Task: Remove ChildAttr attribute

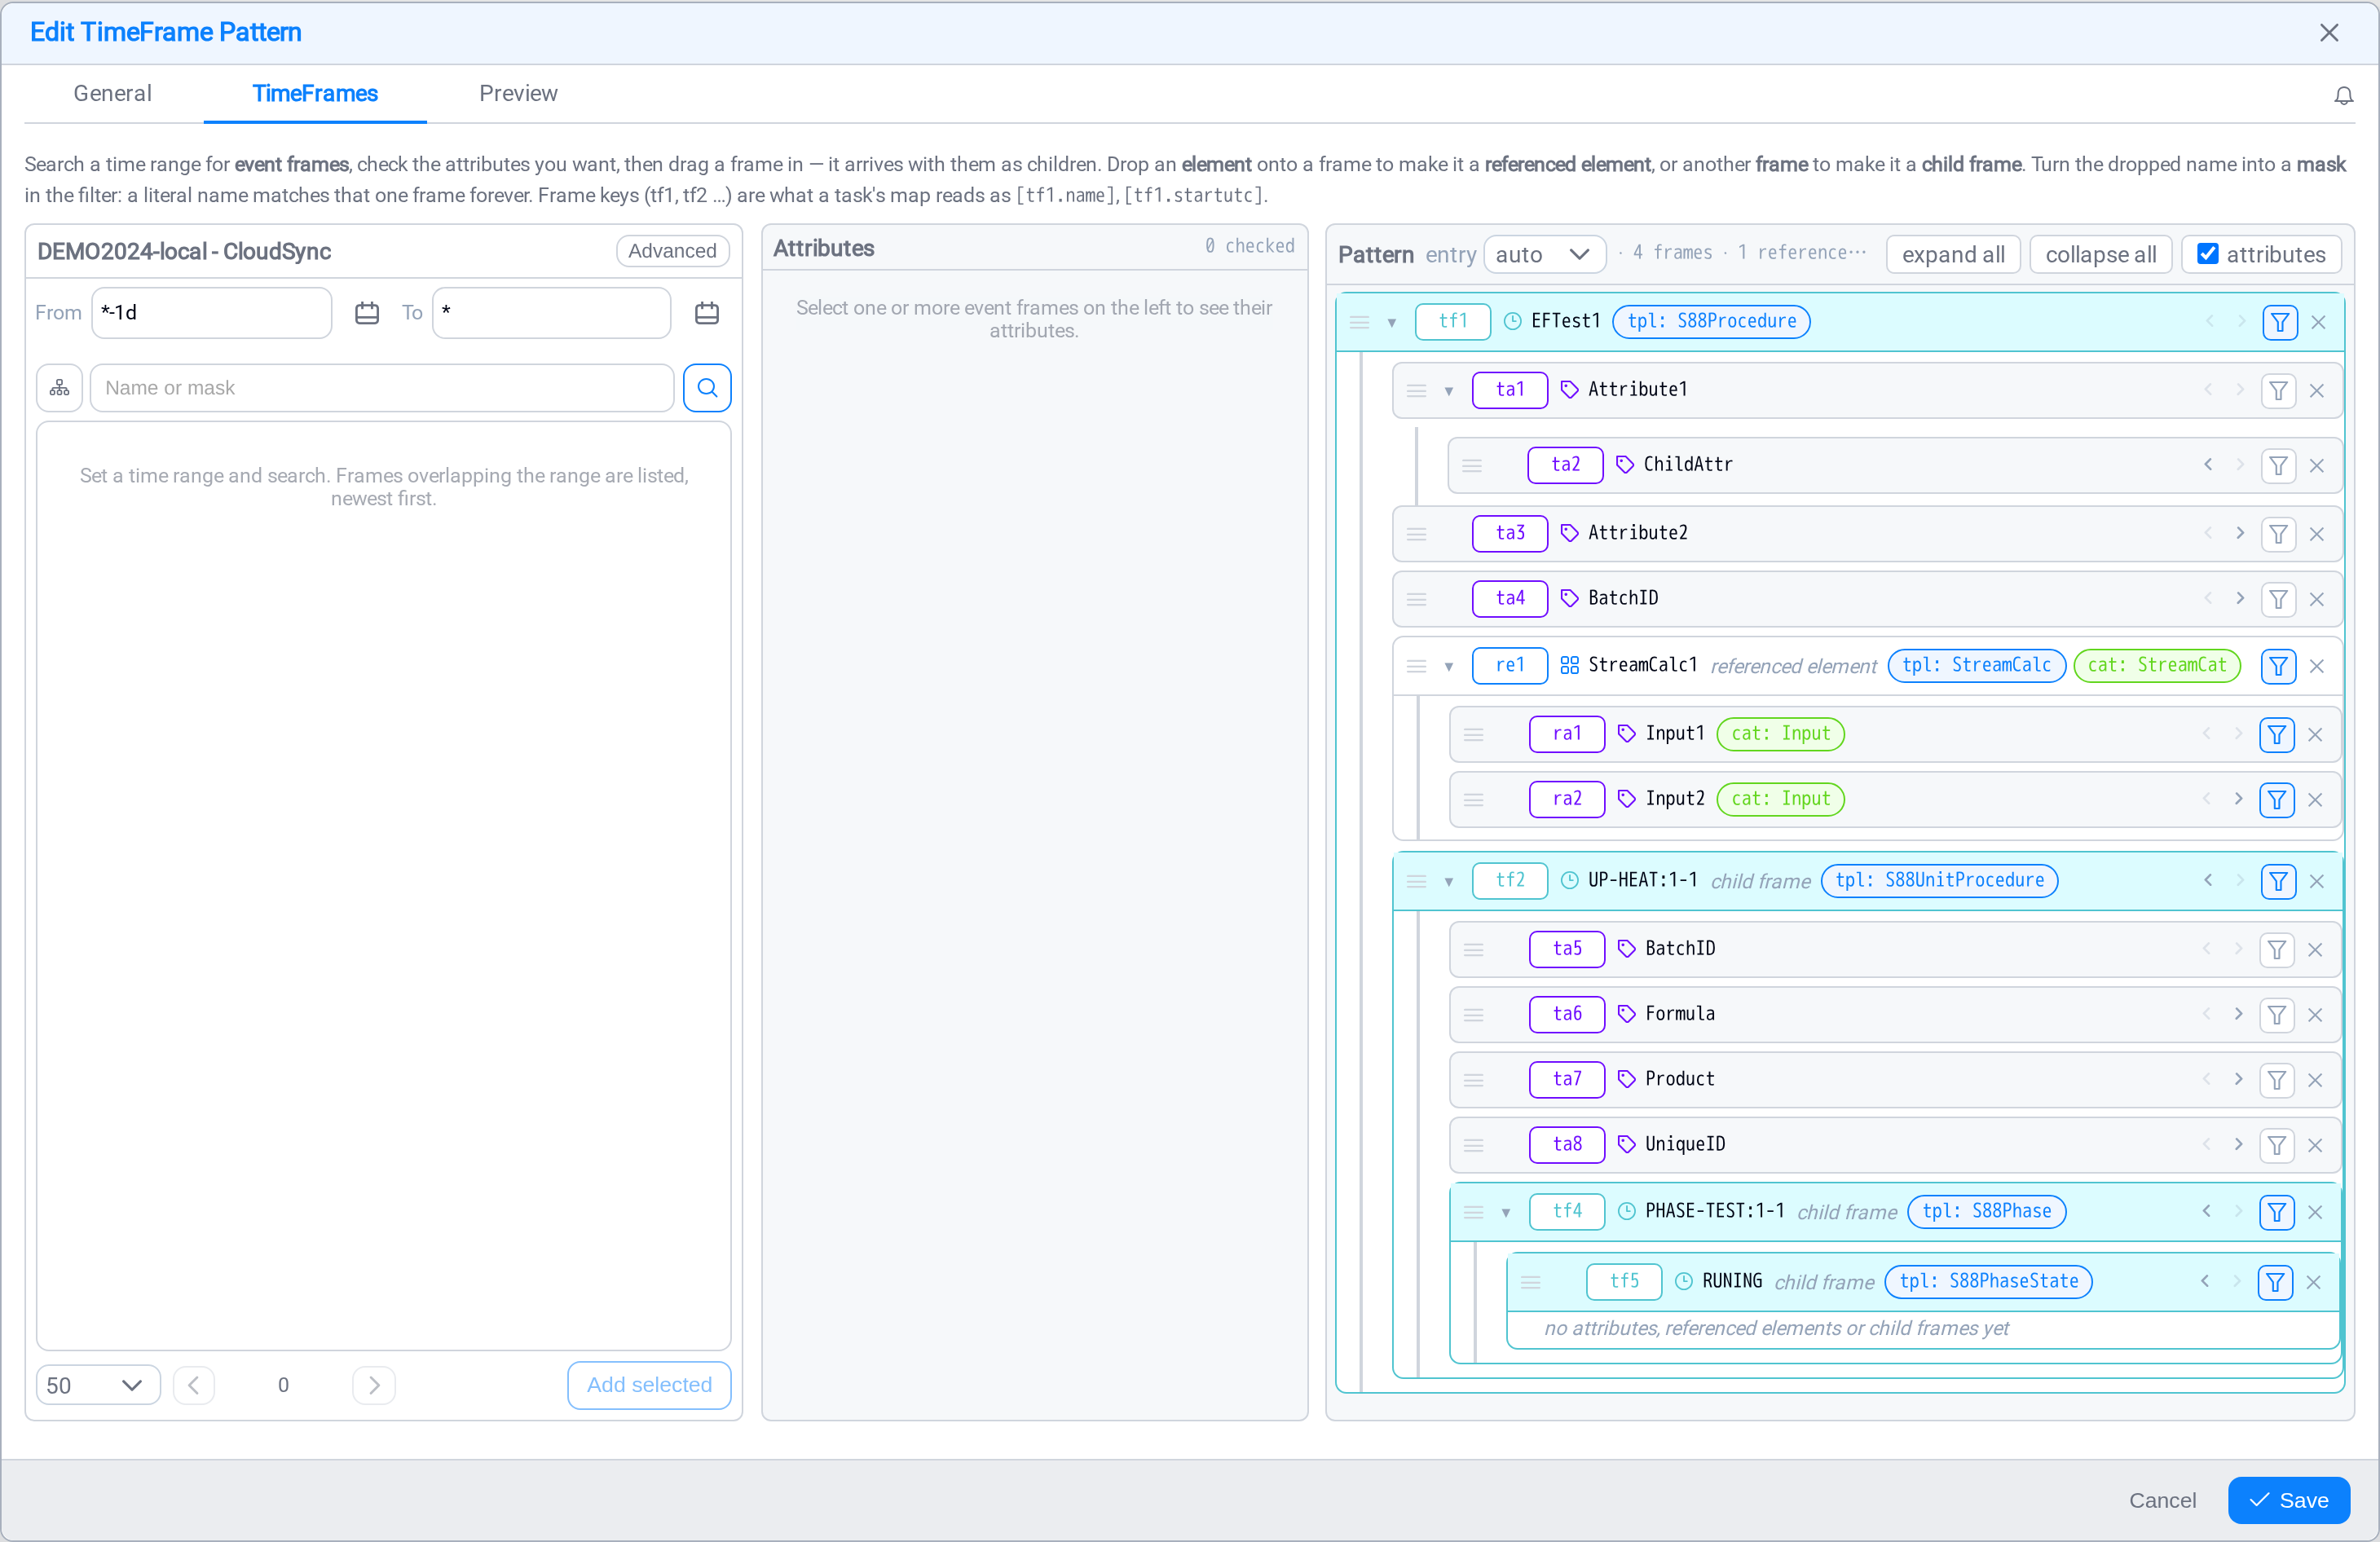Action: [2317, 466]
